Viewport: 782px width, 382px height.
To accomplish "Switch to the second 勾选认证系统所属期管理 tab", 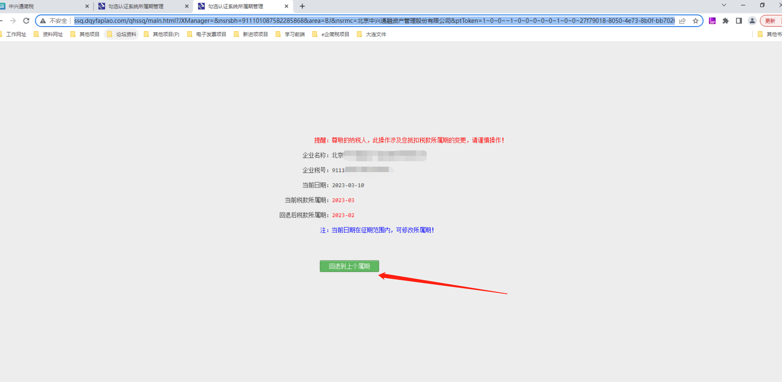I will [143, 6].
